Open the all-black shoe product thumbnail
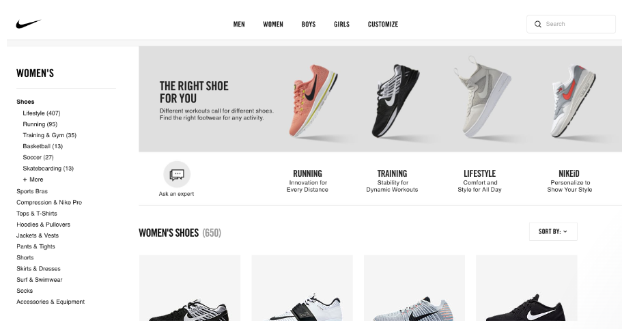Screen dimensions: 622x329 tap(526, 288)
